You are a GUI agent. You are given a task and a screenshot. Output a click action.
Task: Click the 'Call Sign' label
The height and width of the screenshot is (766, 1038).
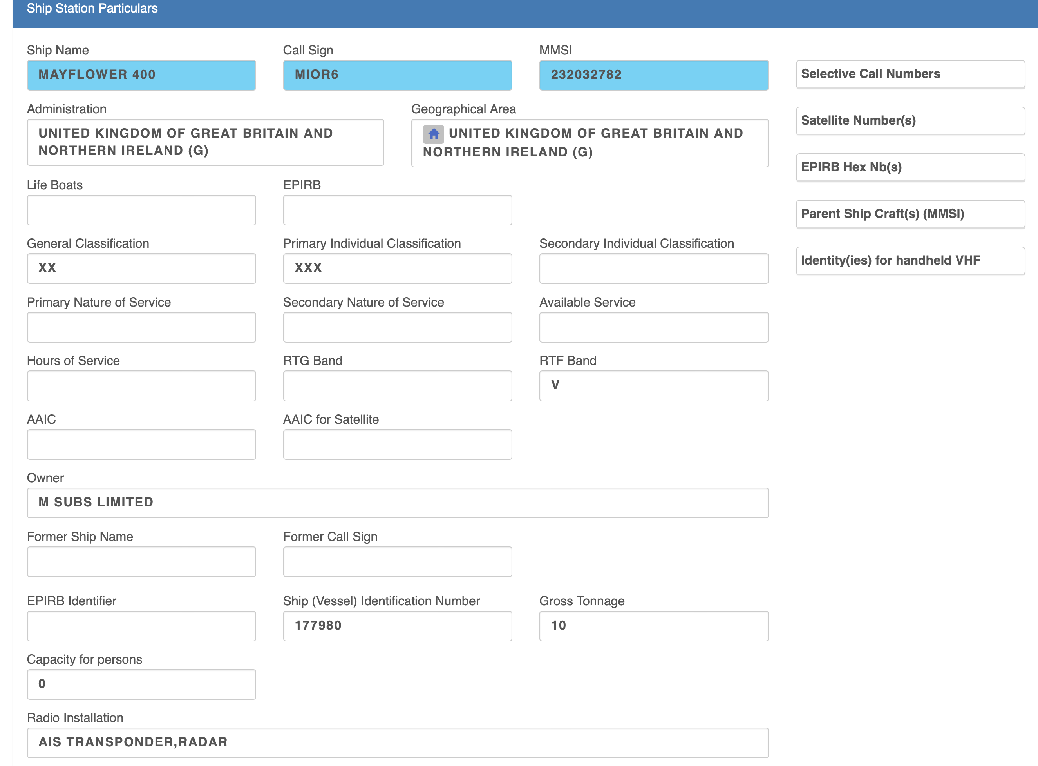(308, 50)
